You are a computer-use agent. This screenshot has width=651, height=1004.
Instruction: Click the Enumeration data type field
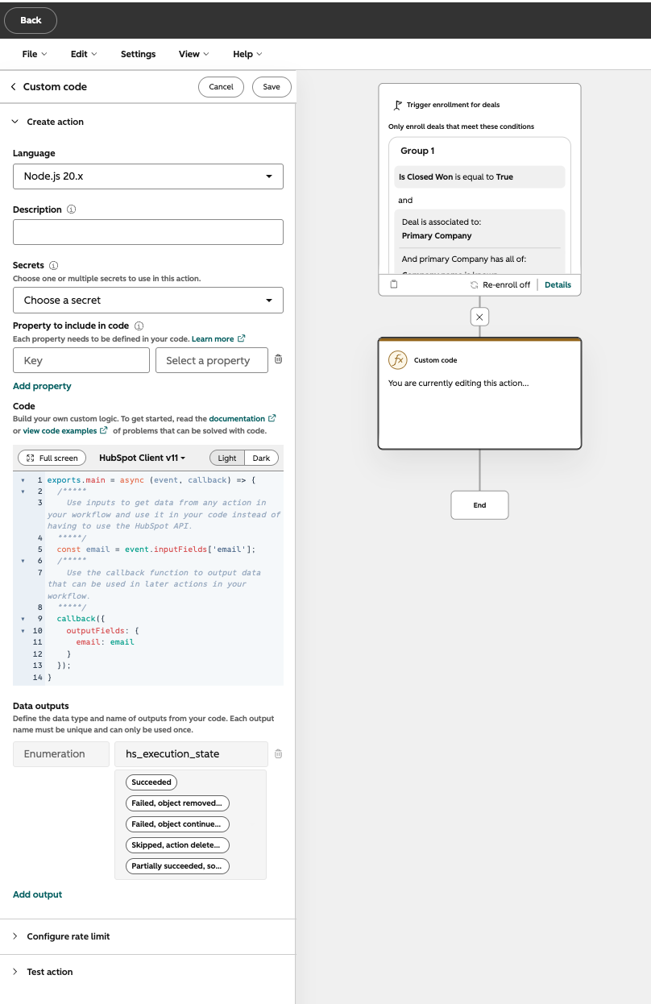(x=61, y=754)
